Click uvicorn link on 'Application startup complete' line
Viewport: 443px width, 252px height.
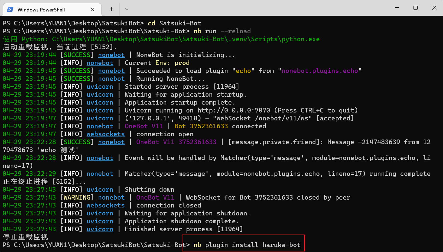[x=100, y=102]
